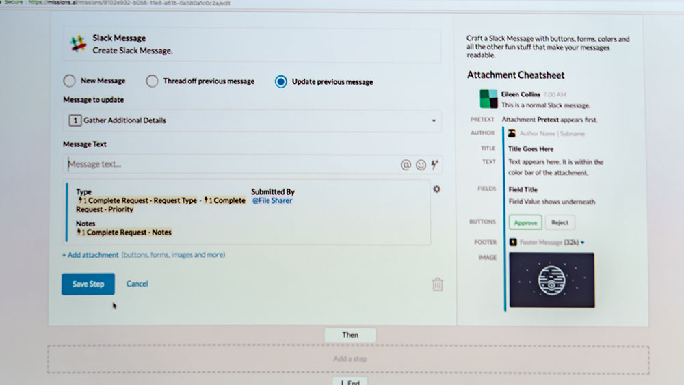This screenshot has width=684, height=385.
Task: Expand the footer message caret
Action: coord(583,243)
